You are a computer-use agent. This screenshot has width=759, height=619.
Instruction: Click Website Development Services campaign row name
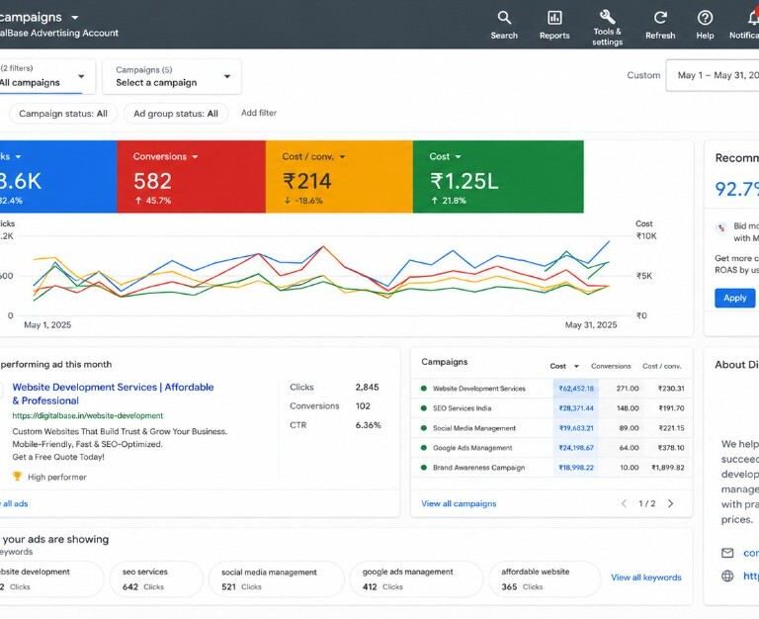coord(478,389)
